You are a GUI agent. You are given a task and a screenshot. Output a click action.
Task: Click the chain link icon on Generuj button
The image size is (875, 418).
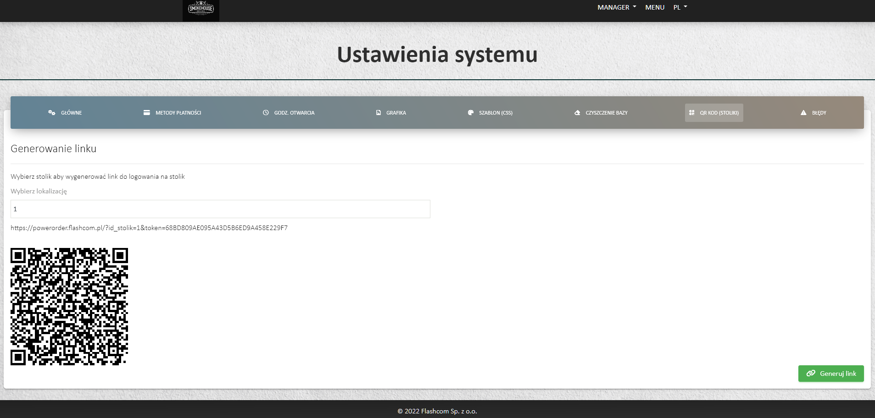coord(811,374)
